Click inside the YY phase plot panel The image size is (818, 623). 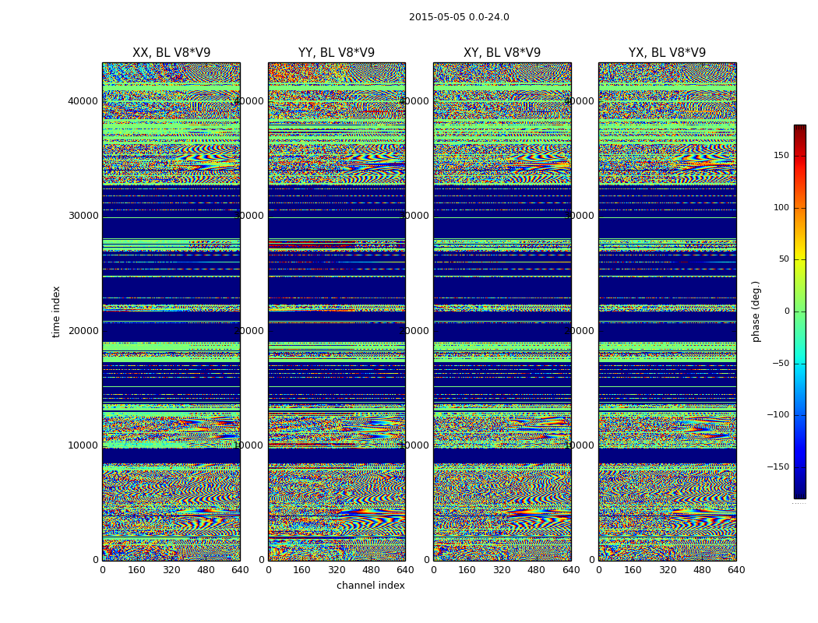click(337, 311)
